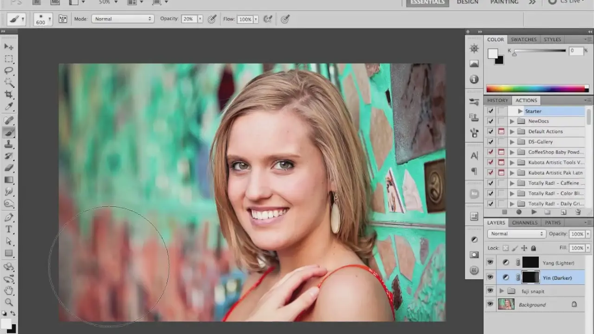Select the Gradient tool
The height and width of the screenshot is (334, 594).
tap(9, 180)
